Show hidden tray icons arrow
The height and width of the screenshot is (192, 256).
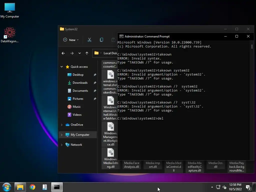(x=212, y=187)
